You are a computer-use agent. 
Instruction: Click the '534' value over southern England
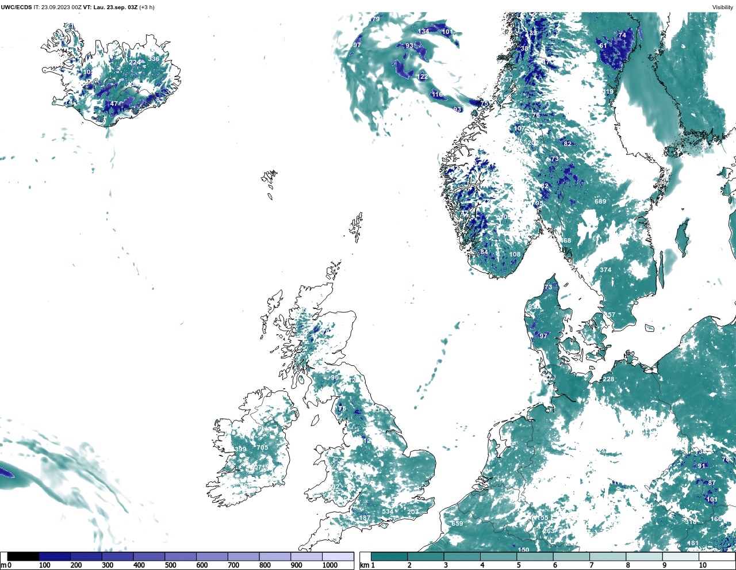click(x=388, y=512)
